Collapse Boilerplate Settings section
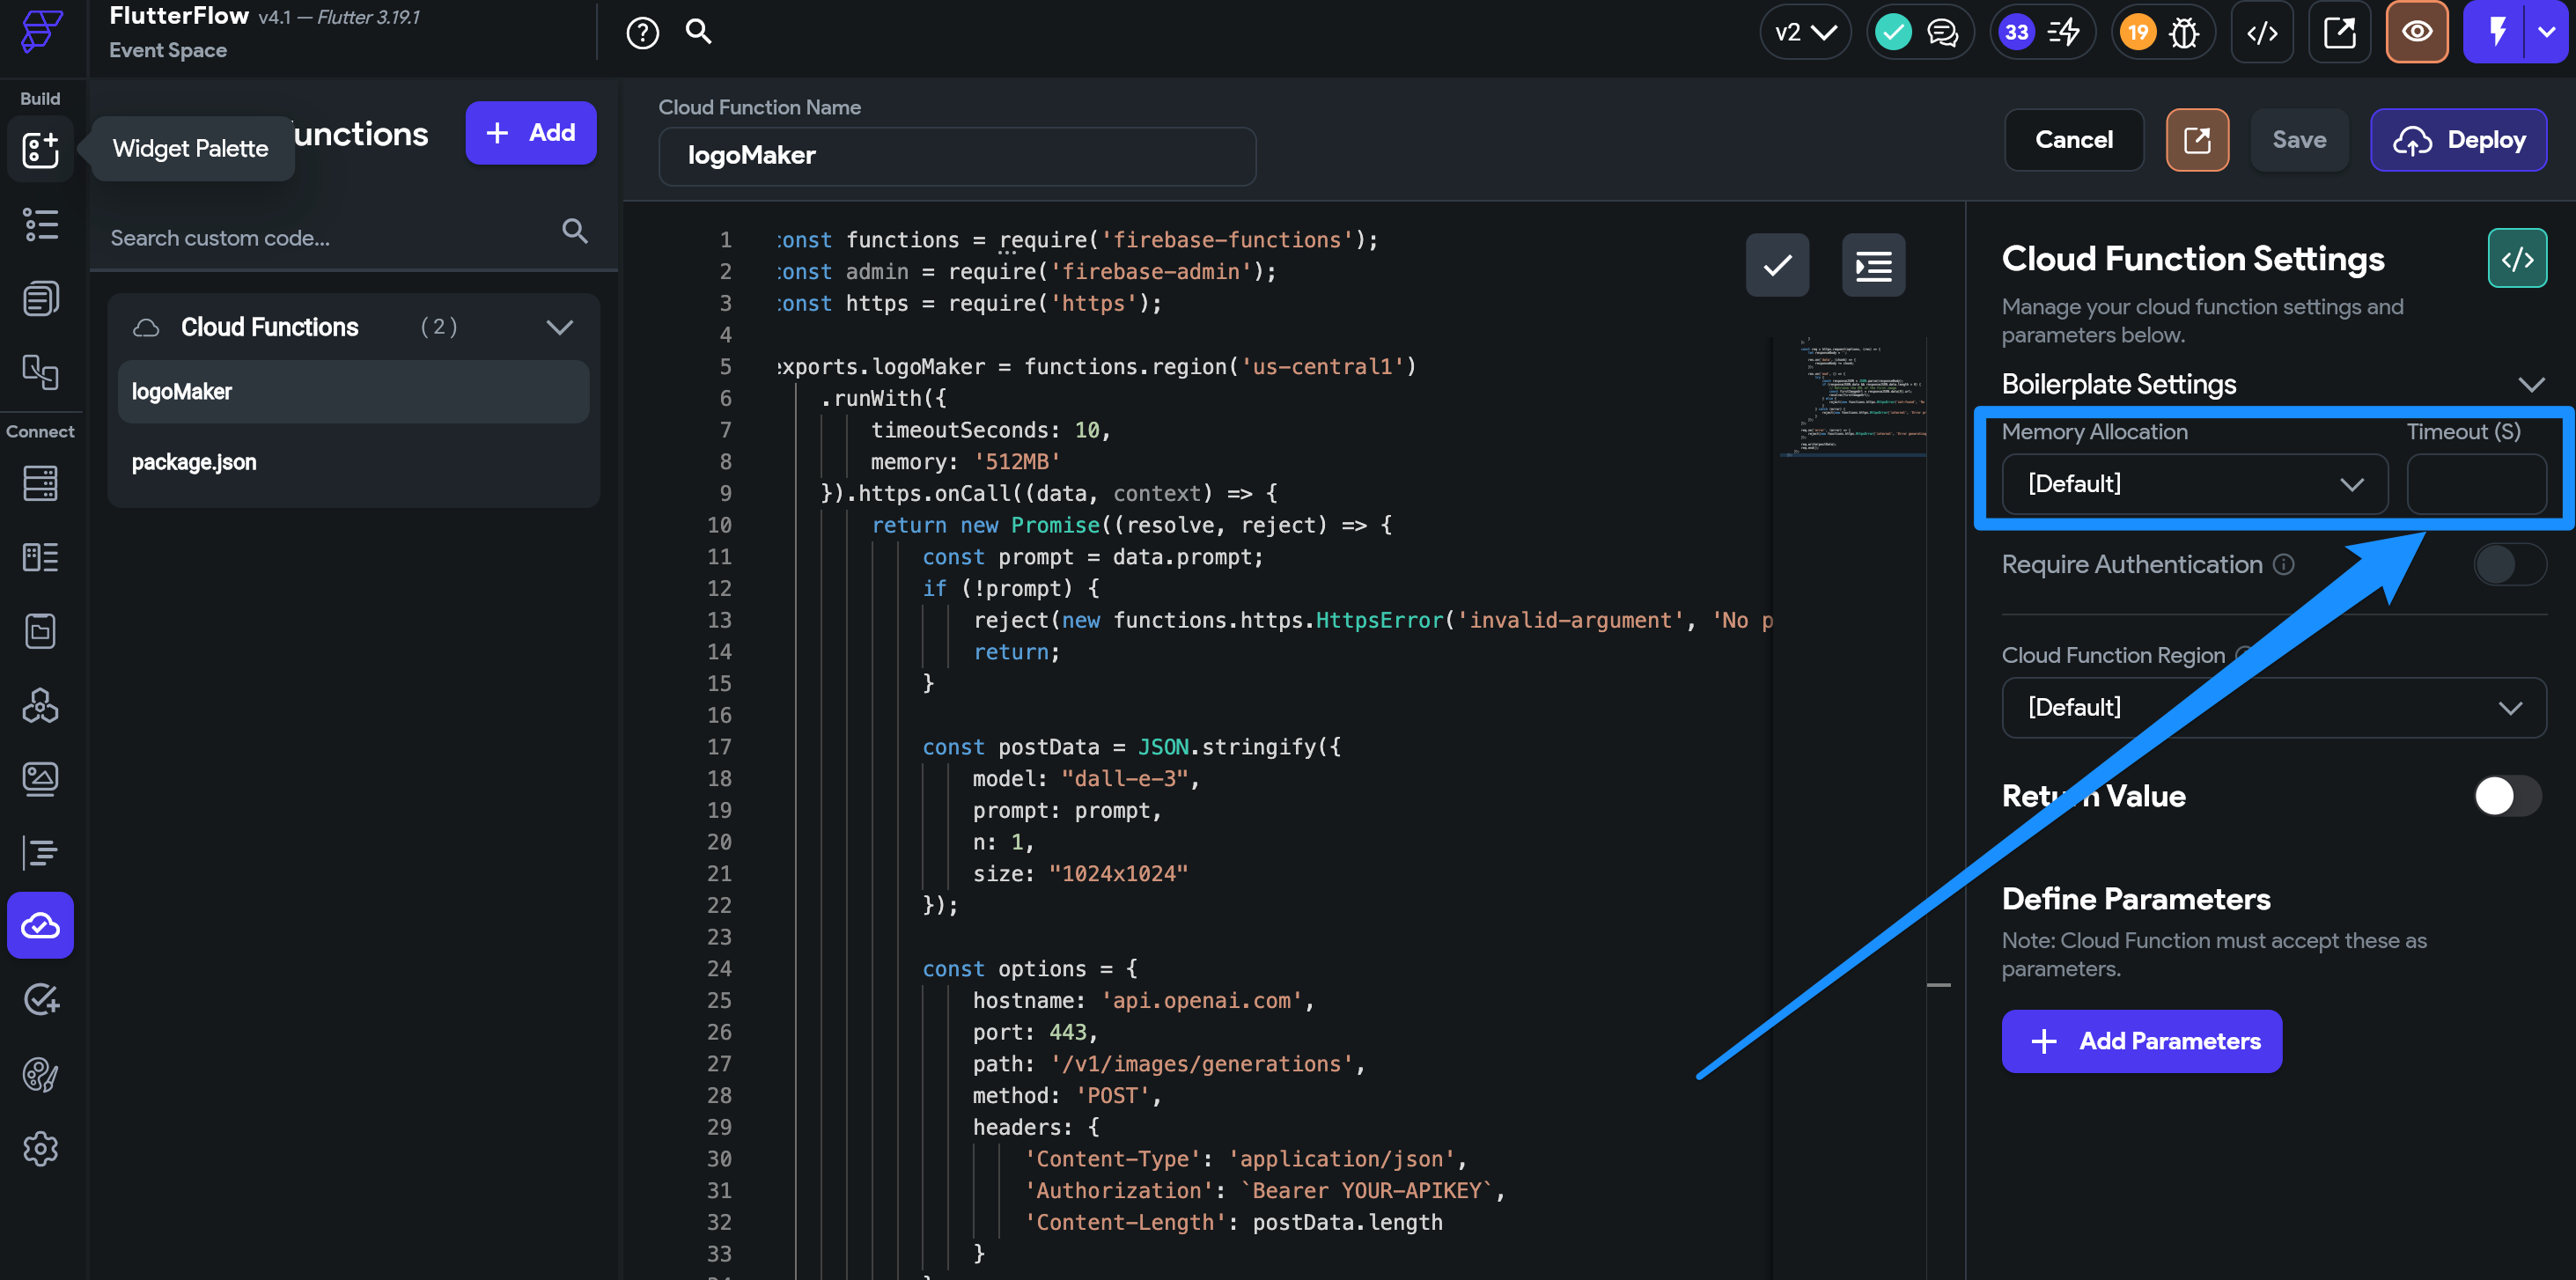This screenshot has height=1280, width=2576. pyautogui.click(x=2531, y=385)
